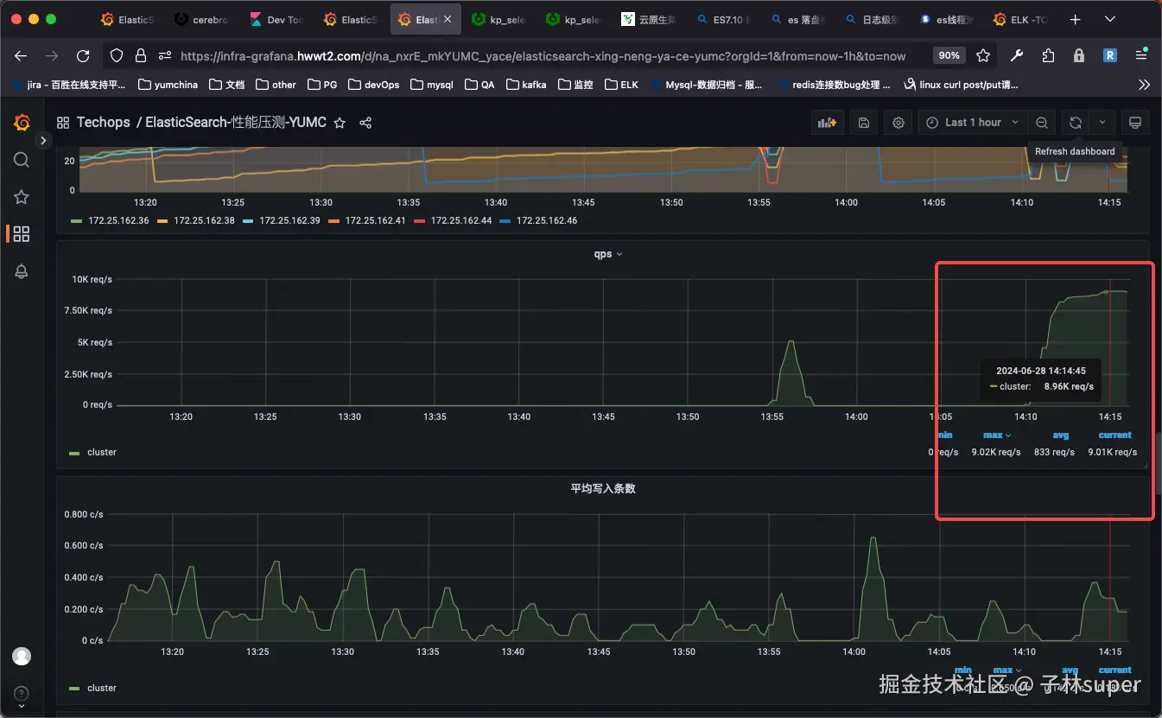Toggle series 172.25.162.36 in the legend
Screen dimensions: 1162x718
(x=110, y=220)
